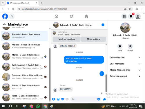Screen dimensions: 145x109
Task: Expand Media, files and links section
Action: (x=125, y=70)
